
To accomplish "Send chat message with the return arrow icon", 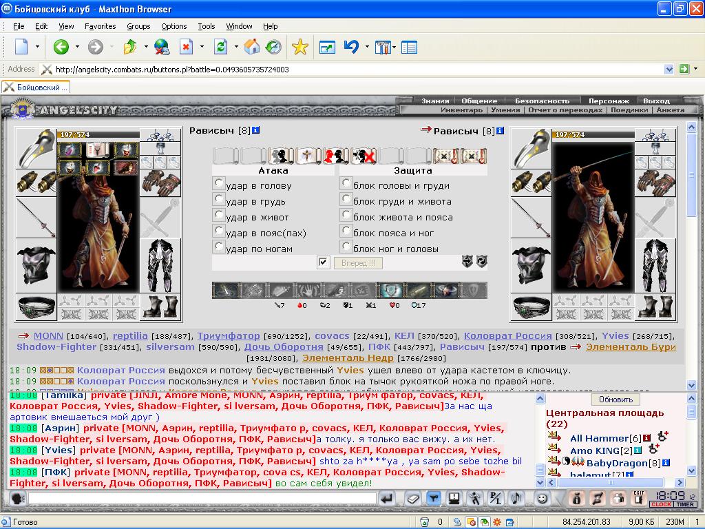I will 387,499.
